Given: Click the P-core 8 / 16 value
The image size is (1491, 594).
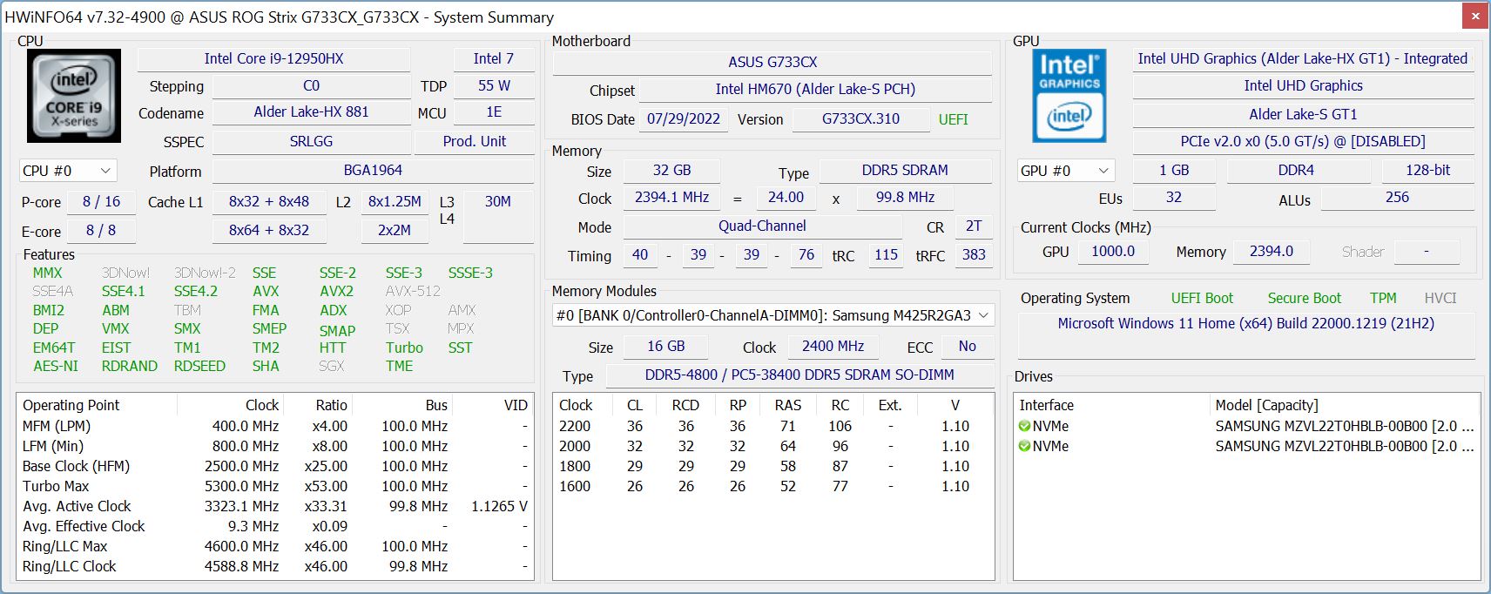Looking at the screenshot, I should (x=101, y=202).
